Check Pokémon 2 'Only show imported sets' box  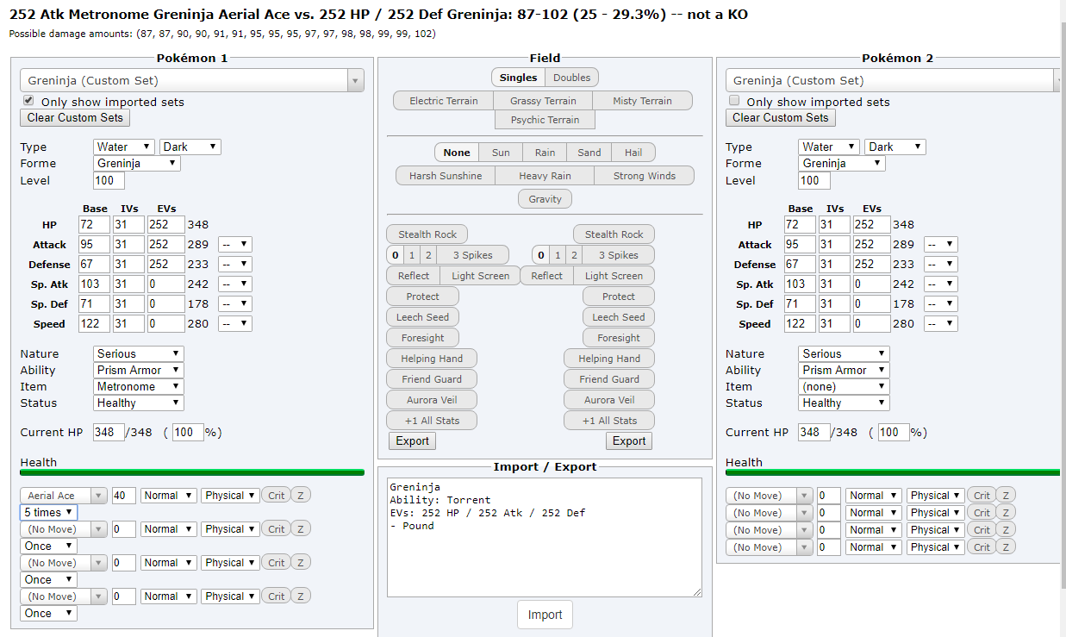pyautogui.click(x=734, y=101)
